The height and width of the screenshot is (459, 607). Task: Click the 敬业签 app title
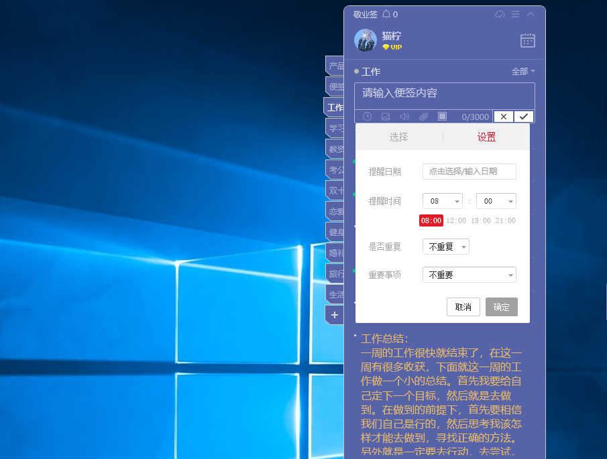point(365,14)
